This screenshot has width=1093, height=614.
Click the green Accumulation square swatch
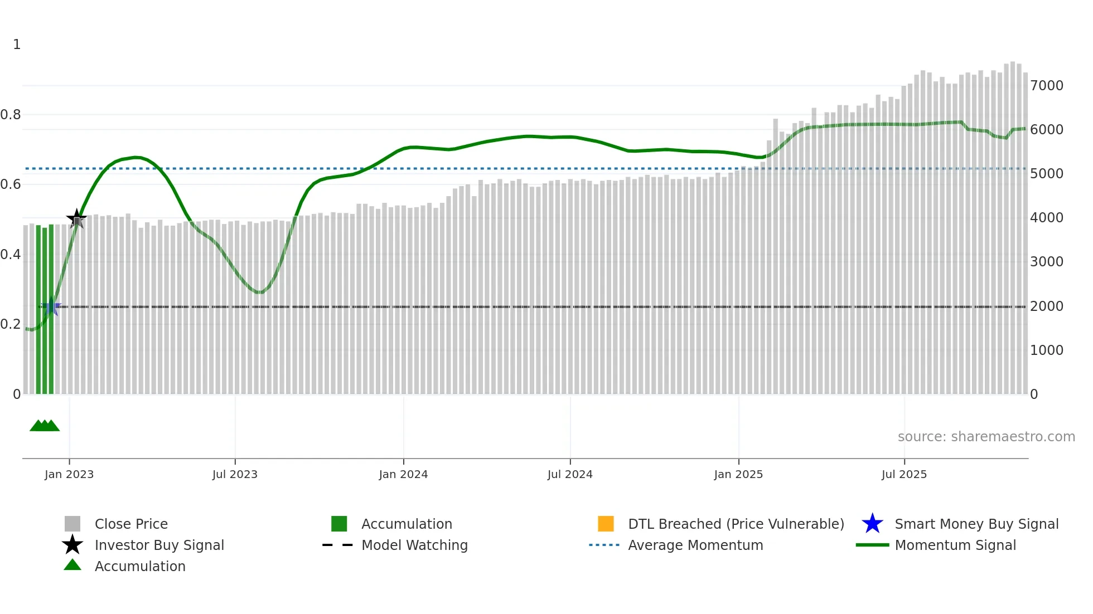339,524
